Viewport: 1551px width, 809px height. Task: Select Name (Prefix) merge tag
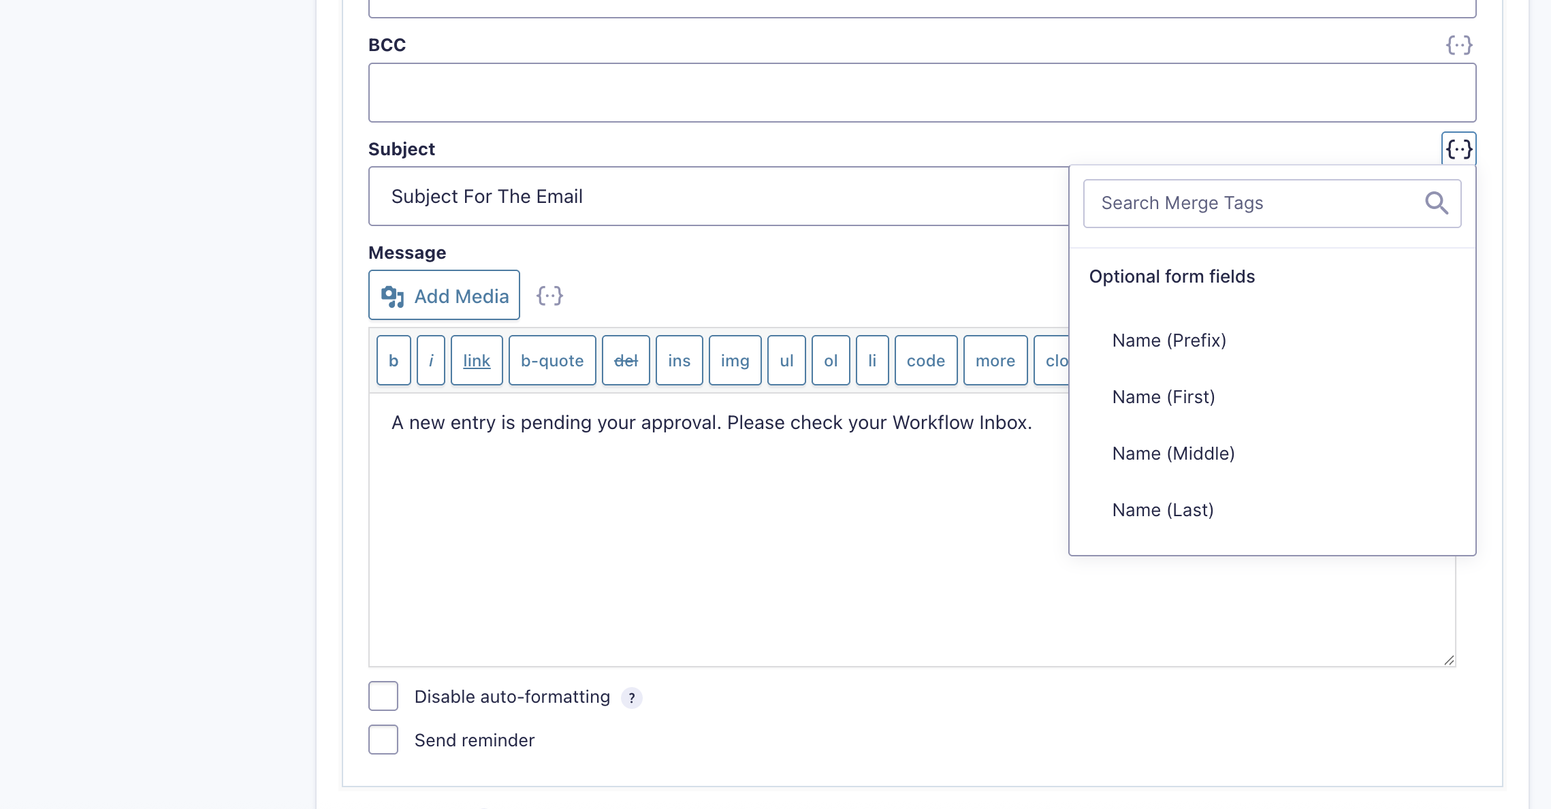pos(1169,340)
